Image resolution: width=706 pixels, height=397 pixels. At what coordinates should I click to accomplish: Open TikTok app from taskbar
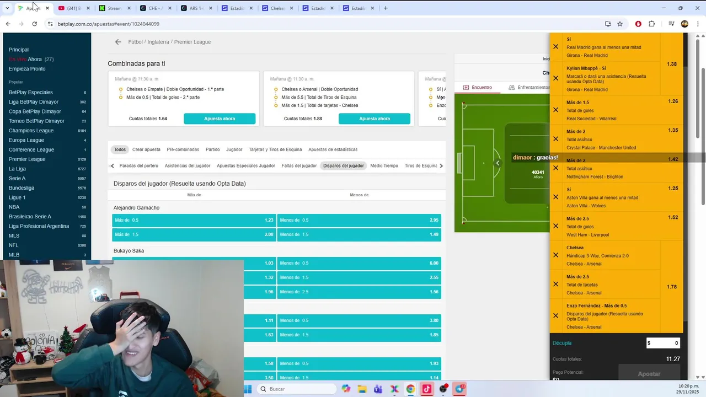427,389
